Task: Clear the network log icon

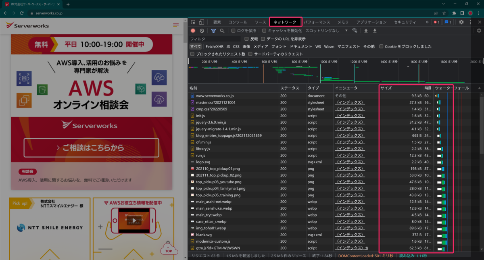Action: (x=202, y=31)
